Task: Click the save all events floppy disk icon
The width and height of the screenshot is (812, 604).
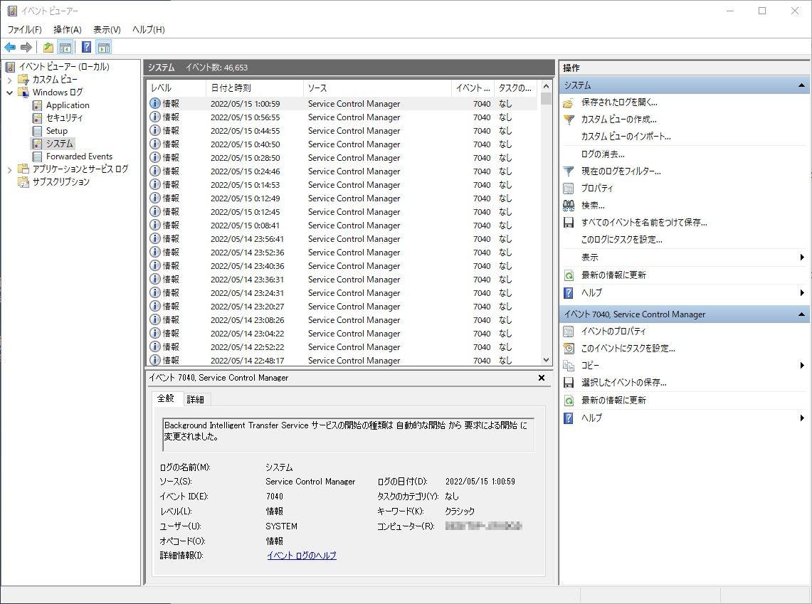Action: click(x=568, y=222)
